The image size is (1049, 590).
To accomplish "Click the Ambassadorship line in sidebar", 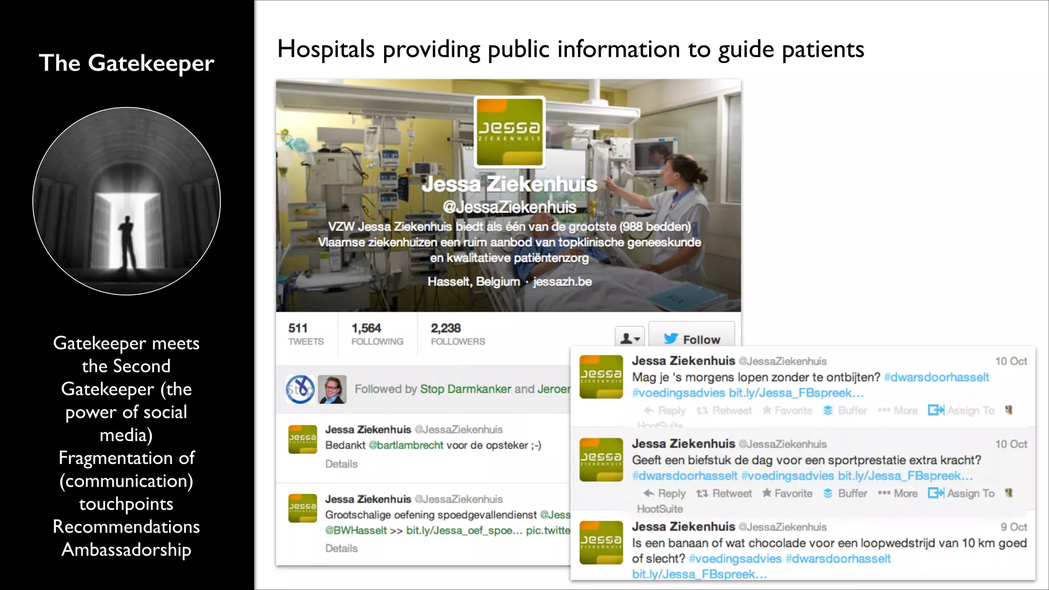I will tap(127, 550).
